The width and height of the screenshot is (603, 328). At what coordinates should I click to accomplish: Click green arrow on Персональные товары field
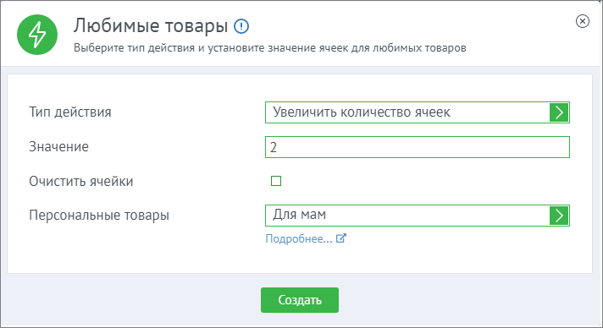point(559,216)
